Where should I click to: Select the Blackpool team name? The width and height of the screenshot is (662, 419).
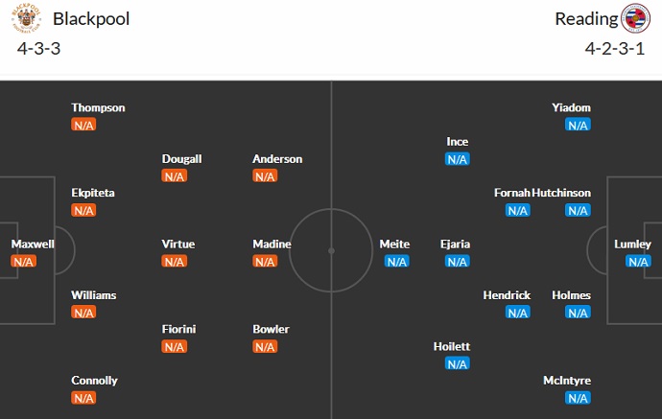click(91, 19)
